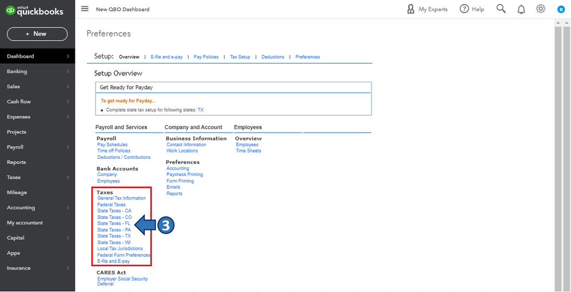Image resolution: width=571 pixels, height=292 pixels.
Task: Open the Pay Schedules link
Action: [113, 145]
